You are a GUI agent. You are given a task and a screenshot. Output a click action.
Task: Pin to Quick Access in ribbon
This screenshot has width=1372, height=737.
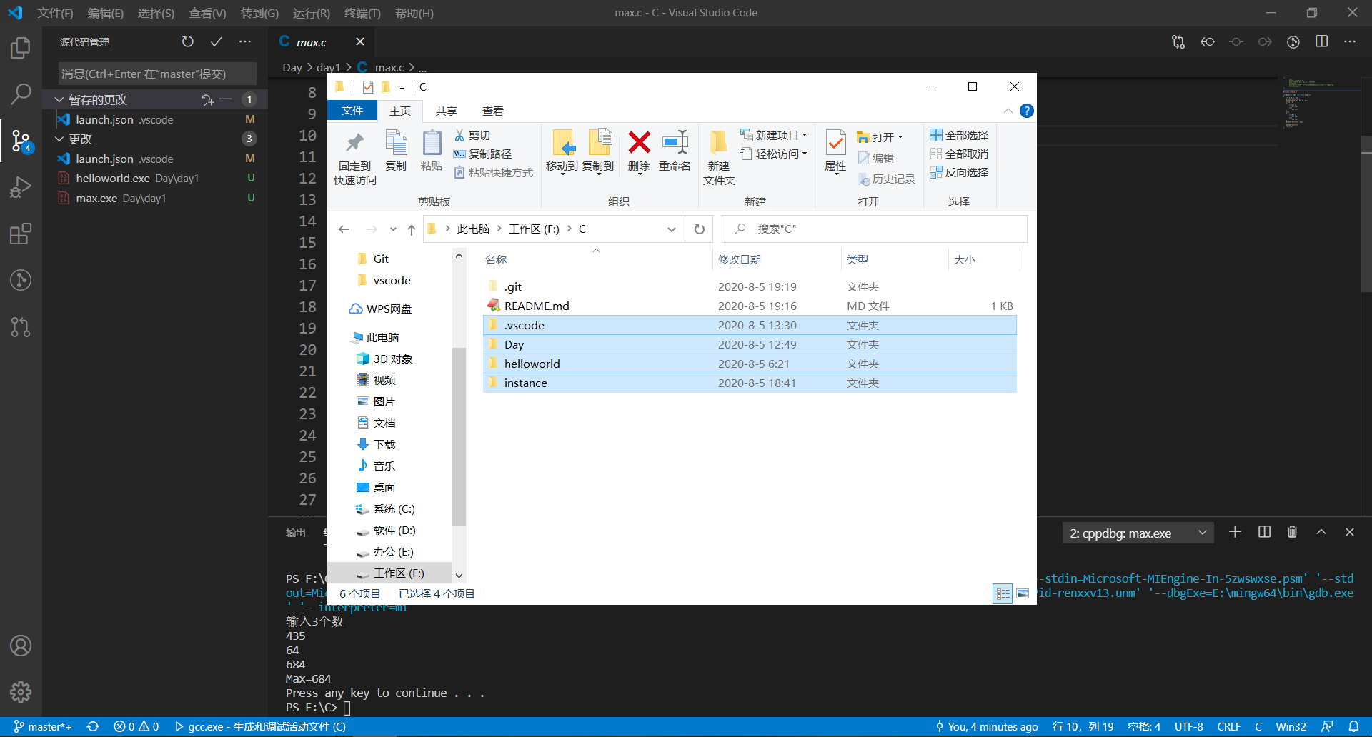355,159
